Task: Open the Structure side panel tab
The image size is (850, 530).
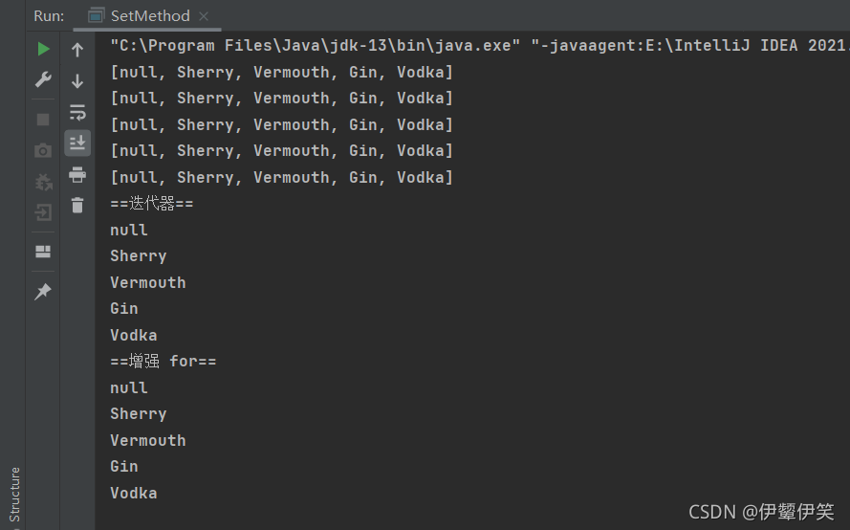Action: point(14,495)
